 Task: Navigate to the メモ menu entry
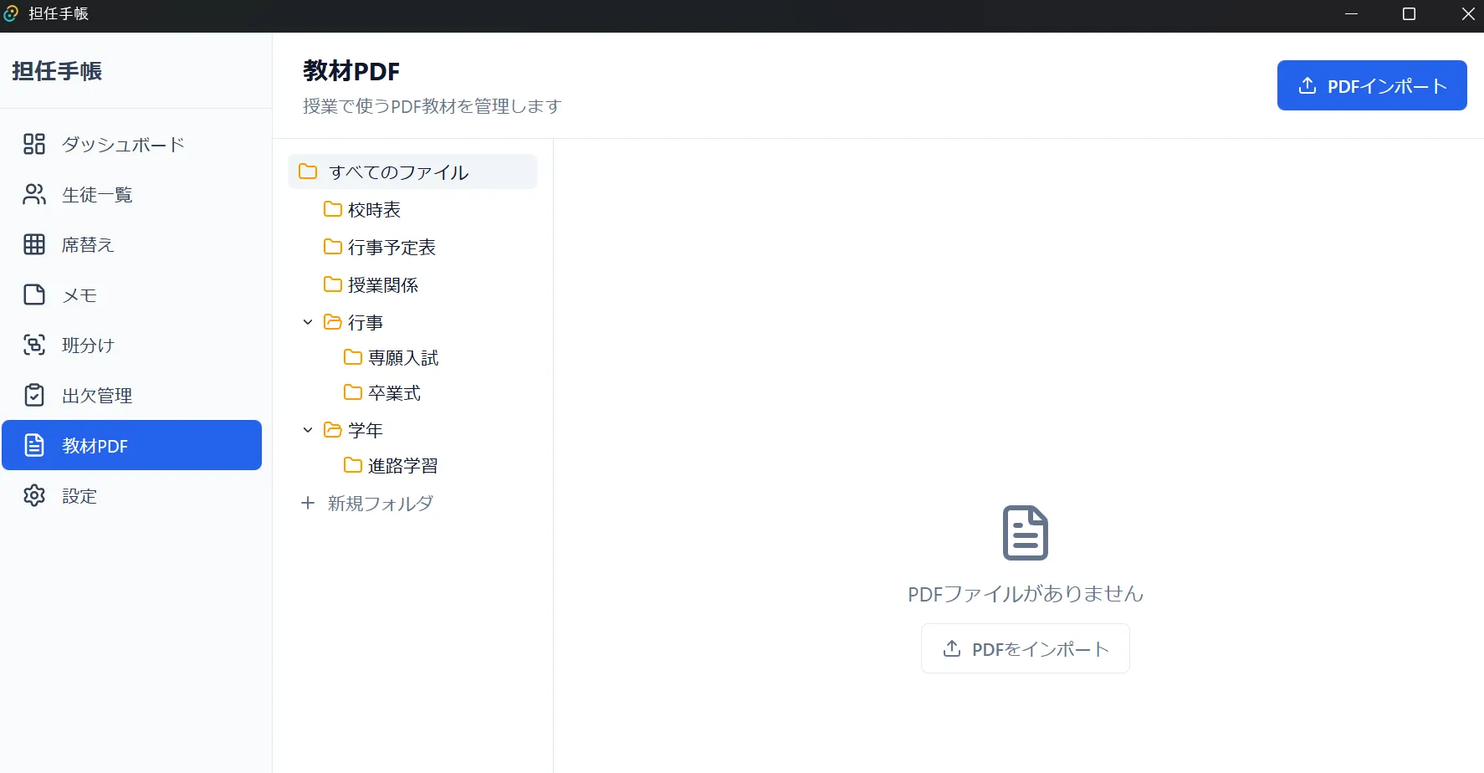(x=82, y=294)
